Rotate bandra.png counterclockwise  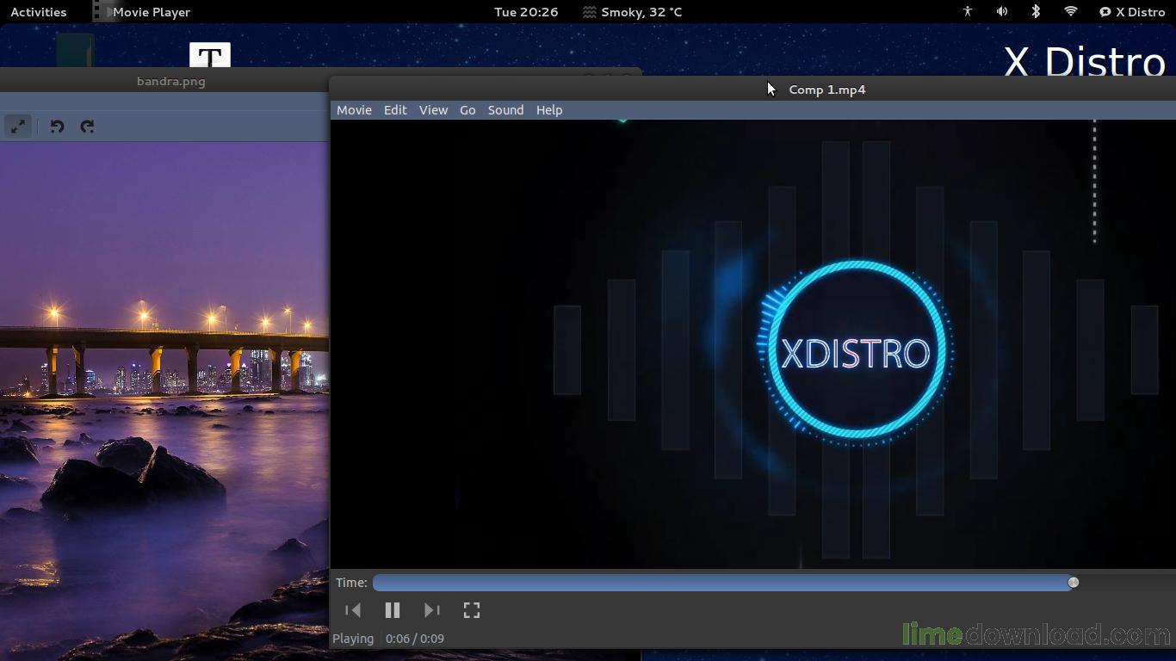click(x=57, y=127)
